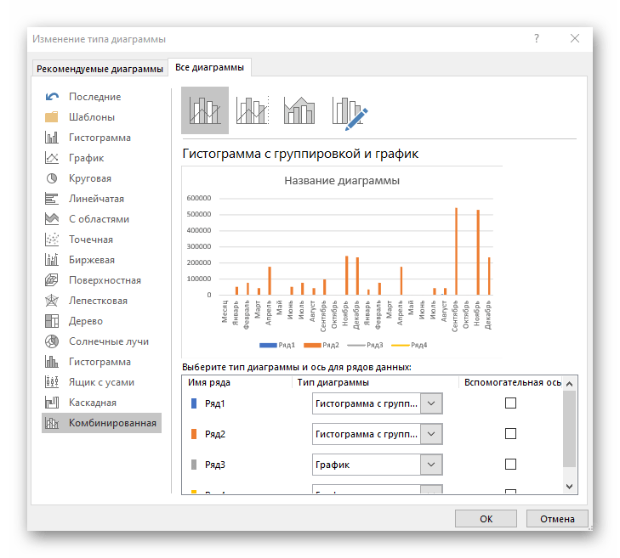Click the treemap icon beside Дерево

click(x=52, y=321)
